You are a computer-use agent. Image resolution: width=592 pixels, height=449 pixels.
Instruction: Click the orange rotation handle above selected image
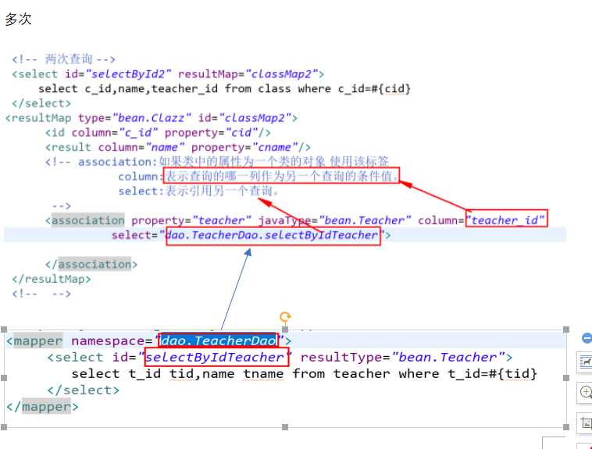[x=285, y=316]
